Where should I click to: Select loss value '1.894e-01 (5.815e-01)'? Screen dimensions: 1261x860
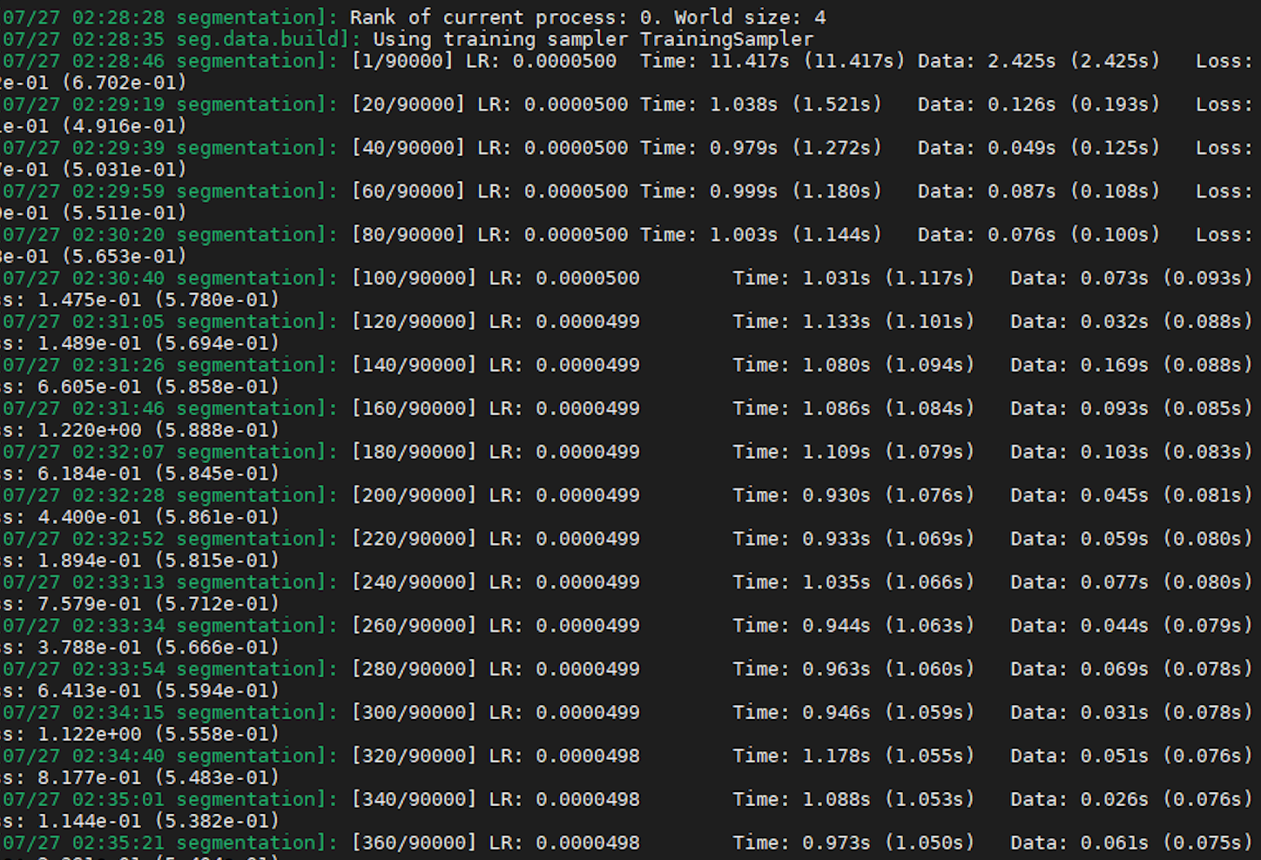click(158, 561)
